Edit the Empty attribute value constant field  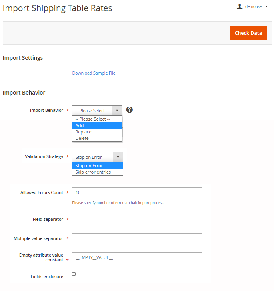[137, 257]
